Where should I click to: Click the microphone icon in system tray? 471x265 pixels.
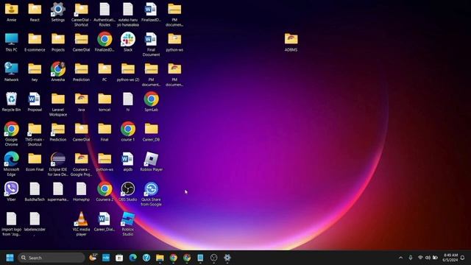411,258
